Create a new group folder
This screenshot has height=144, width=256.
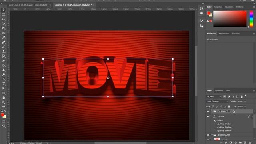coord(240,142)
